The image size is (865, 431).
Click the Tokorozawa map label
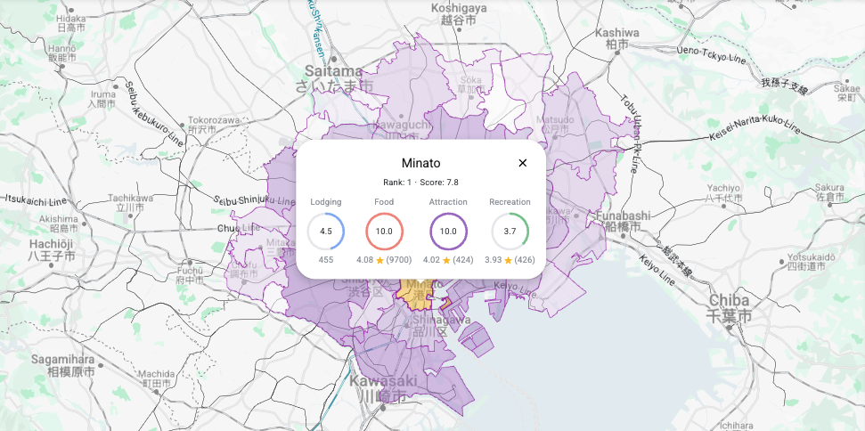tap(214, 124)
